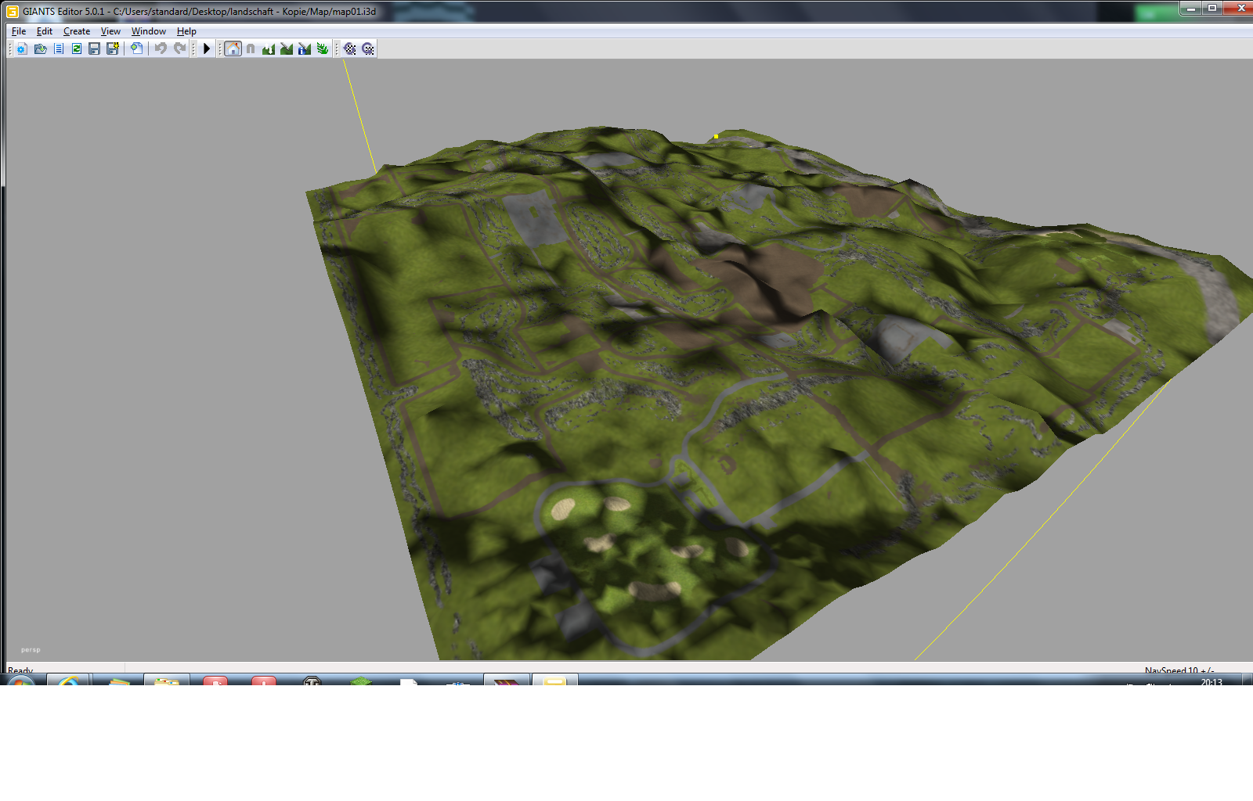Click the Save As floppy with star
The height and width of the screenshot is (801, 1253).
[113, 48]
